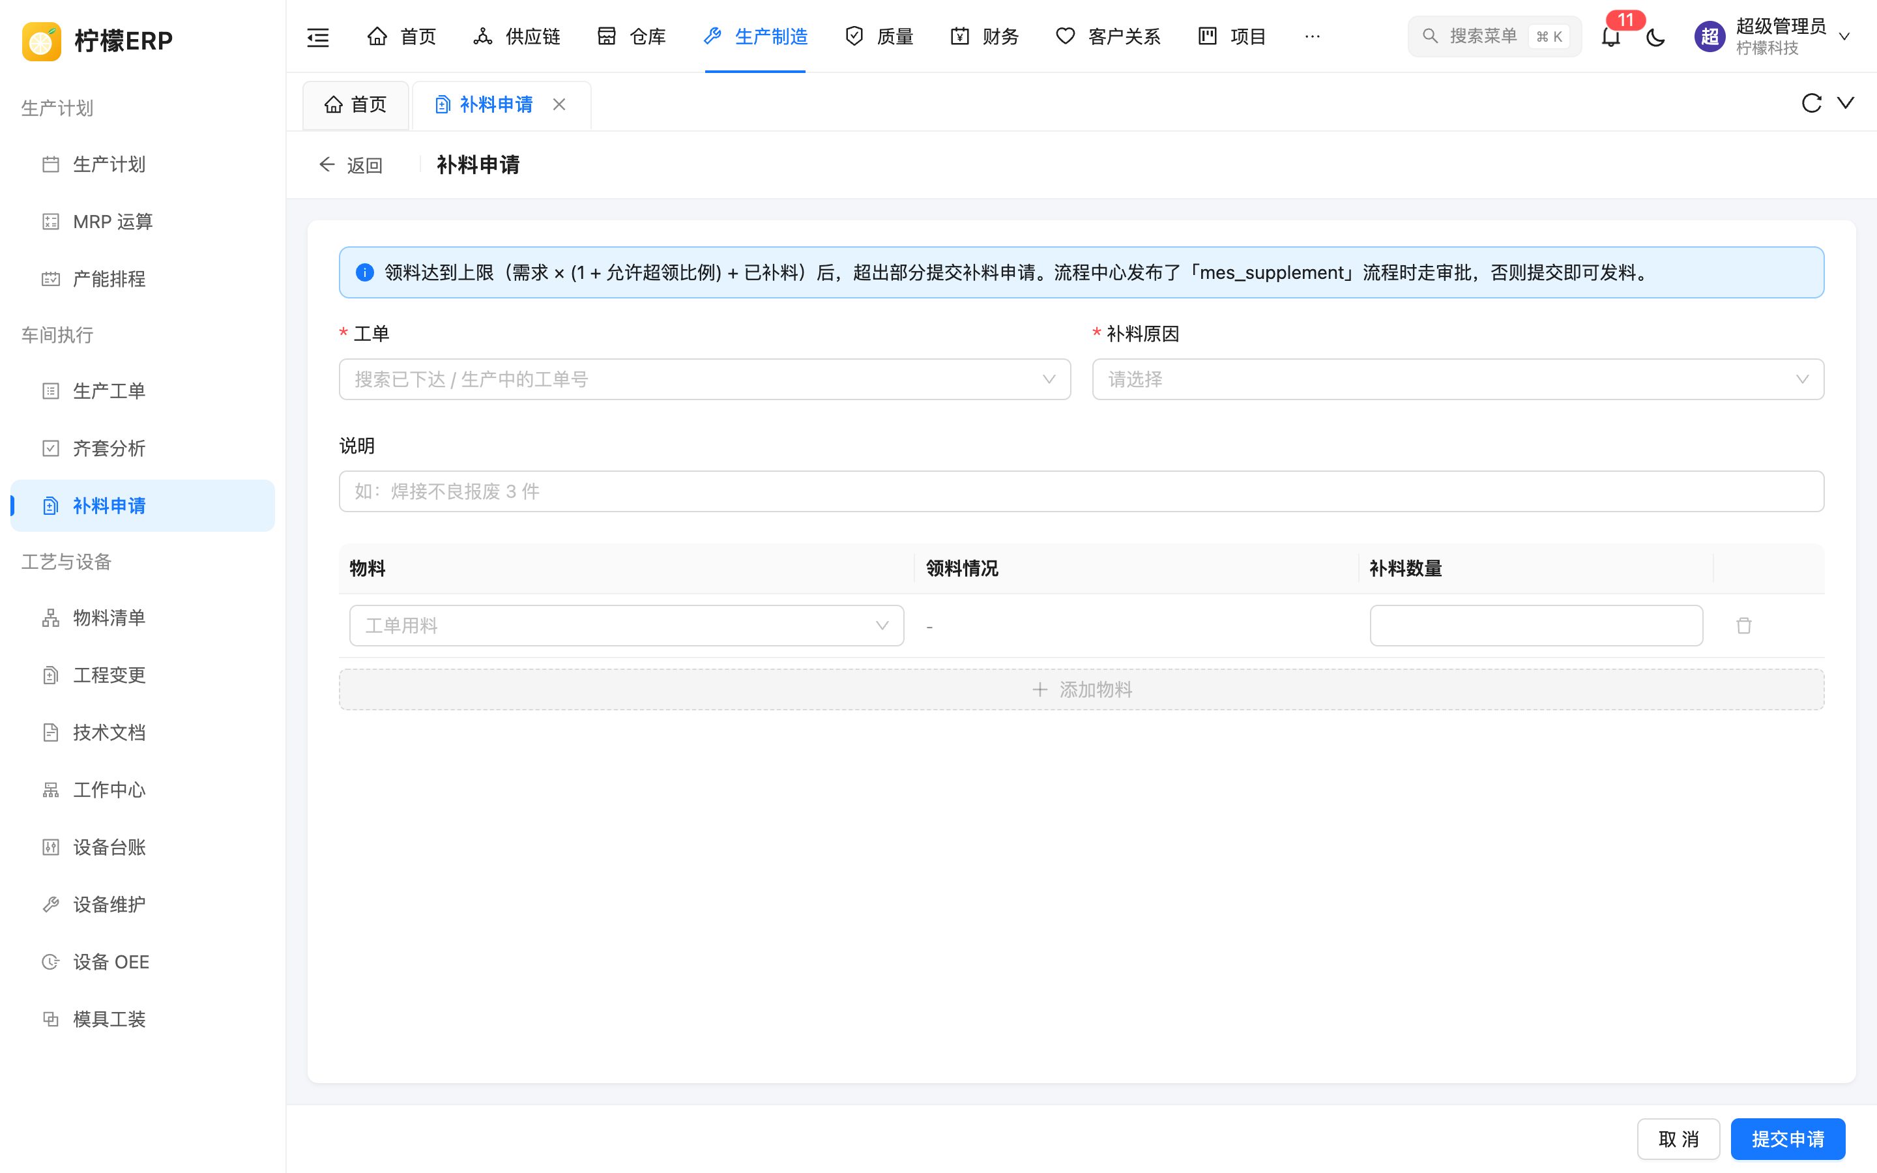1877x1173 pixels.
Task: Click the refresh tab icon
Action: click(x=1811, y=103)
